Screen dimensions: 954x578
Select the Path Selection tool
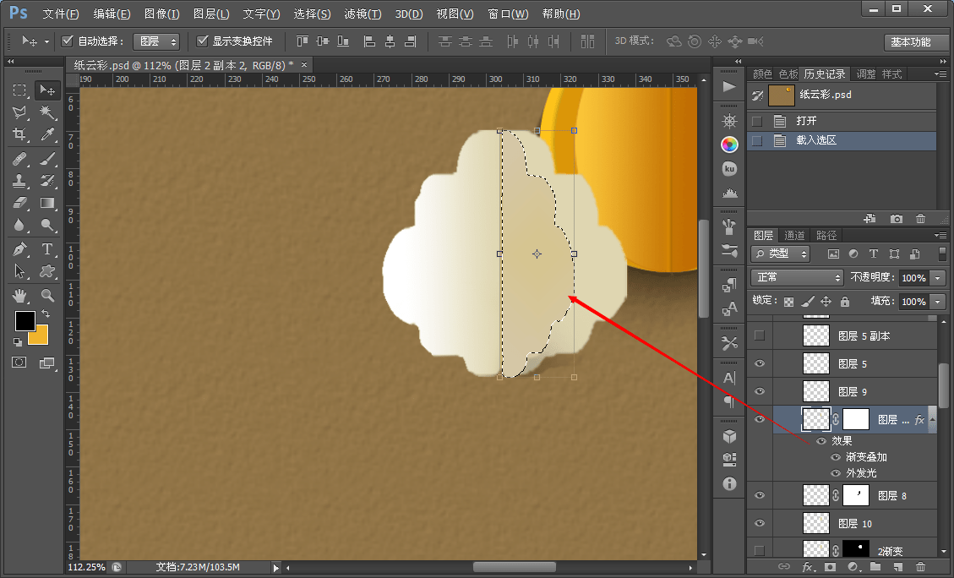click(19, 271)
